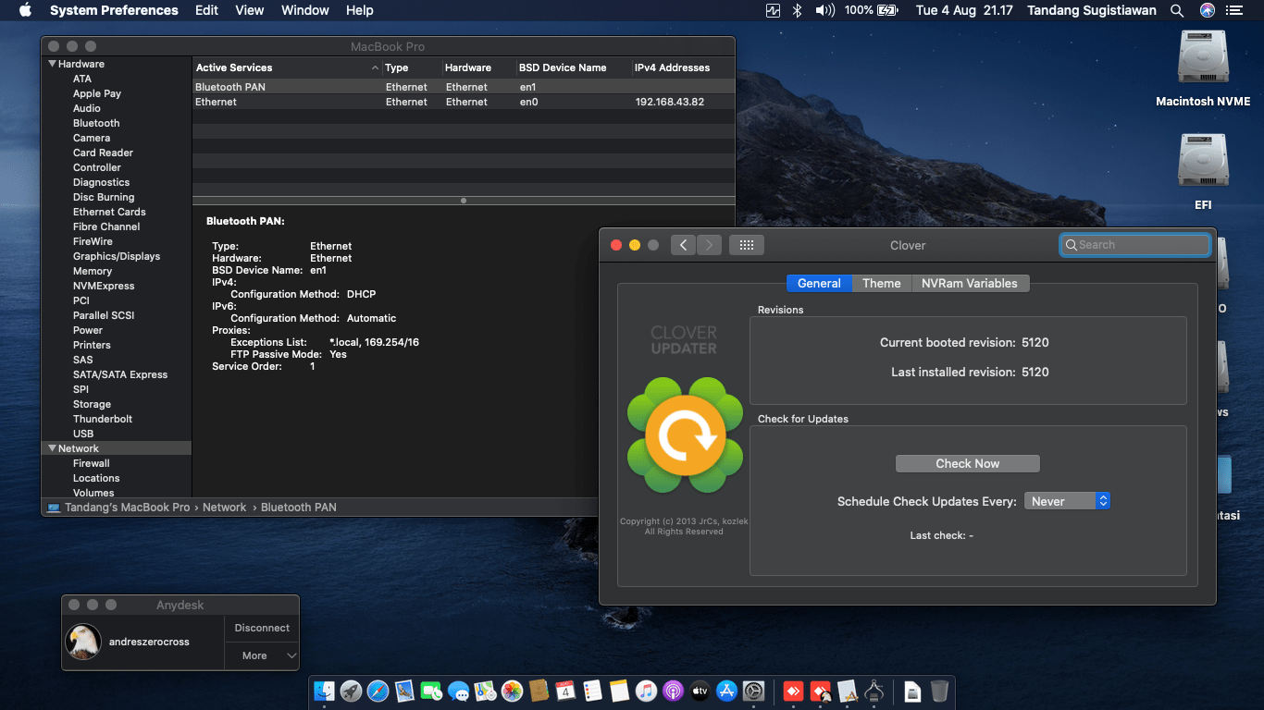Screen dimensions: 1264x710
Task: Show all preferences with grid icon
Action: (746, 245)
